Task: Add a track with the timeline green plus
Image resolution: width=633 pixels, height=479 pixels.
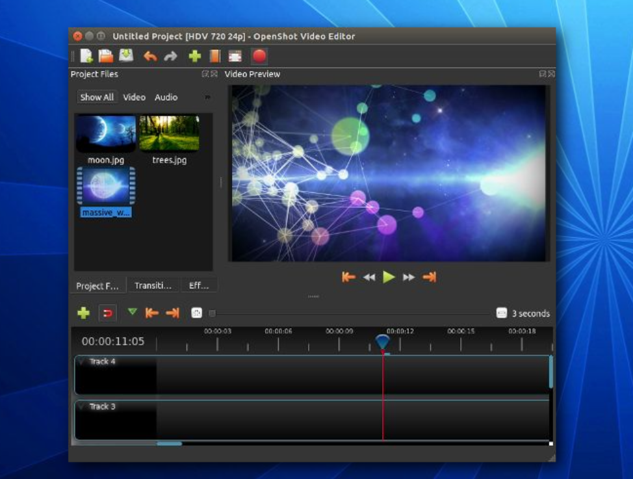Action: tap(83, 313)
